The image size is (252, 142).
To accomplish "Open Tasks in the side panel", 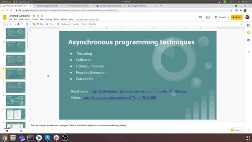I will click(x=248, y=40).
